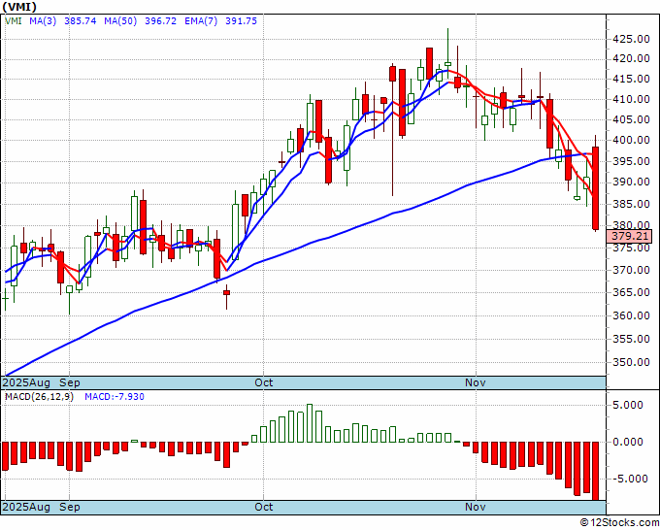
Task: Click the MA(50) legend label
Action: [x=120, y=21]
